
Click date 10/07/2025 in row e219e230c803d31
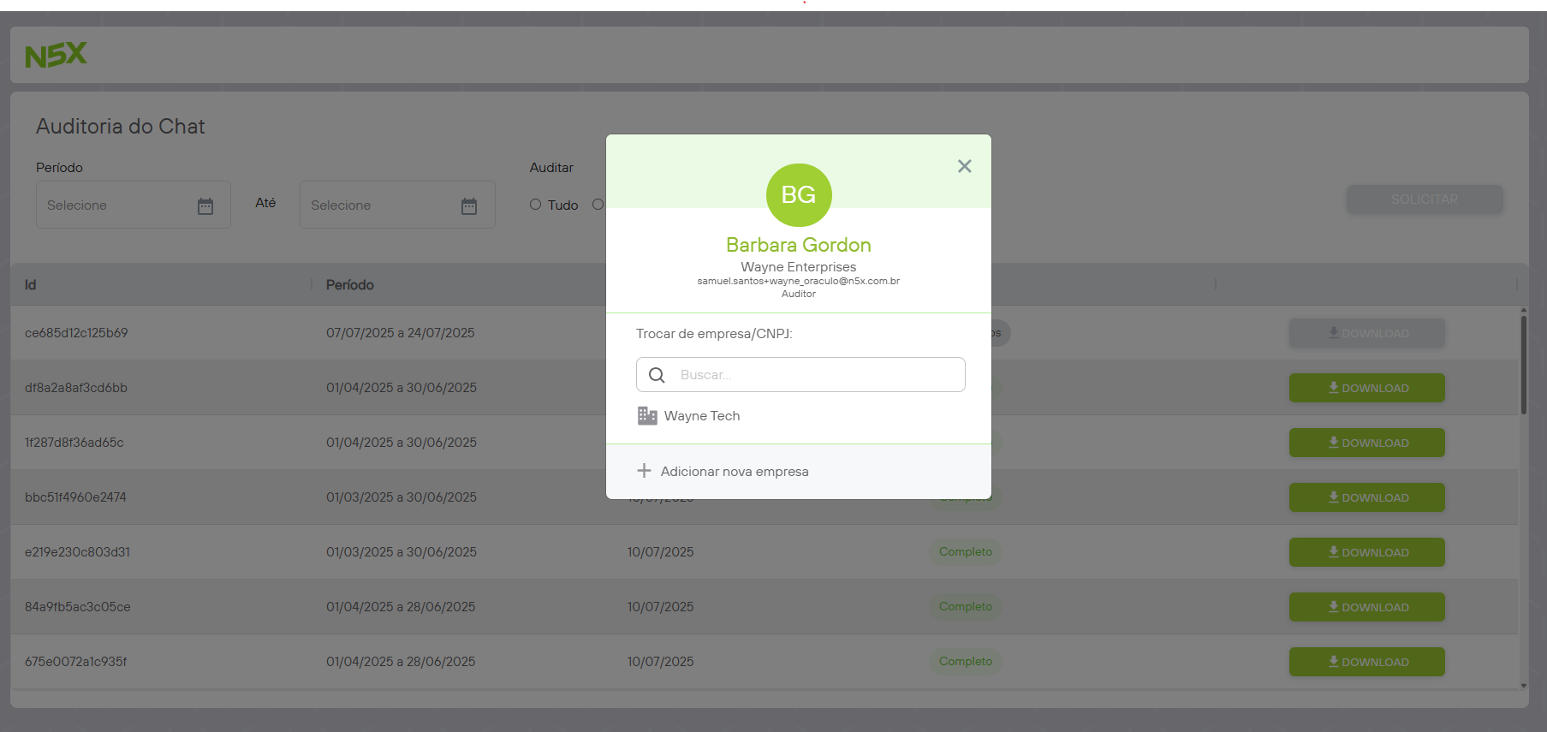tap(660, 552)
